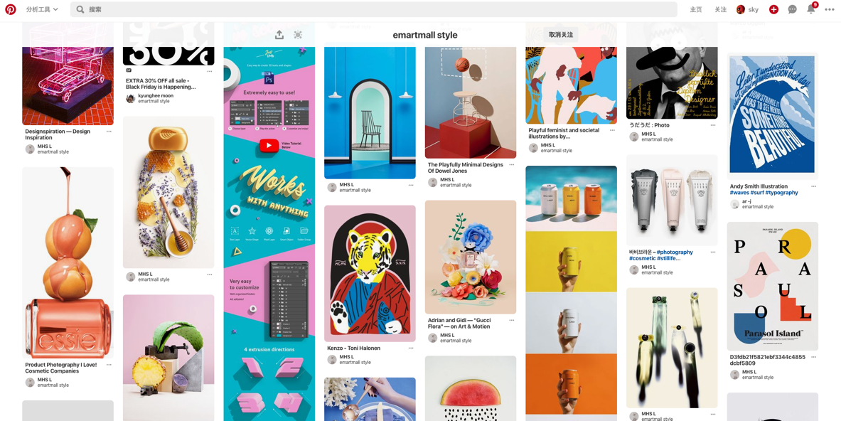Screen dimensions: 841x421
Task: Switch to the 关注 following tab
Action: pos(720,9)
